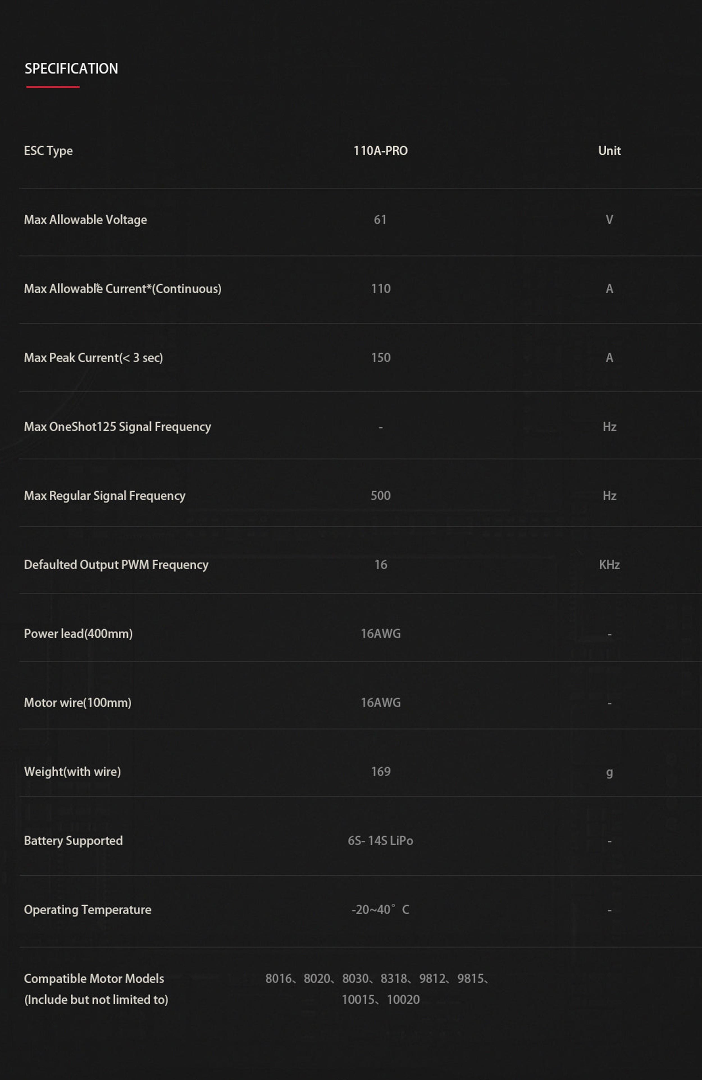Click the 6S-14S LiPo battery value

(380, 840)
